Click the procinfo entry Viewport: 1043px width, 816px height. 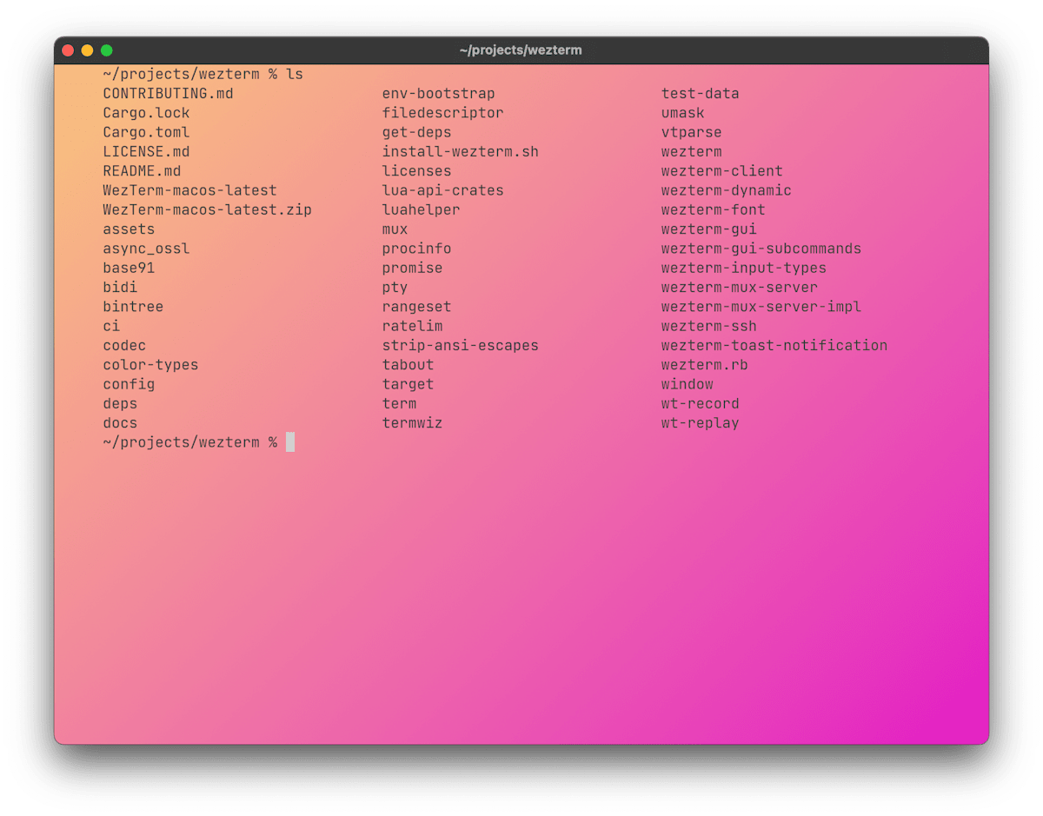pyautogui.click(x=416, y=249)
